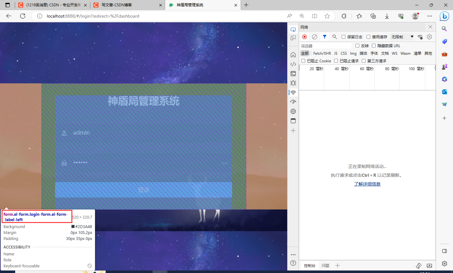Open network conditions wifi-gear icon

pos(420,37)
